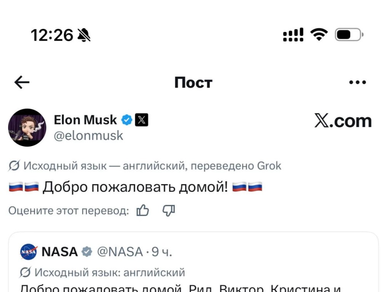Tap the NASA logo avatar

pos(29,252)
